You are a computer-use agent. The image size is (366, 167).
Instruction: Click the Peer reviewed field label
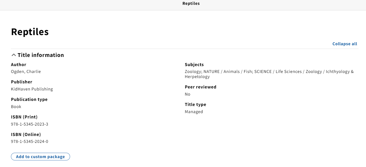(x=201, y=87)
